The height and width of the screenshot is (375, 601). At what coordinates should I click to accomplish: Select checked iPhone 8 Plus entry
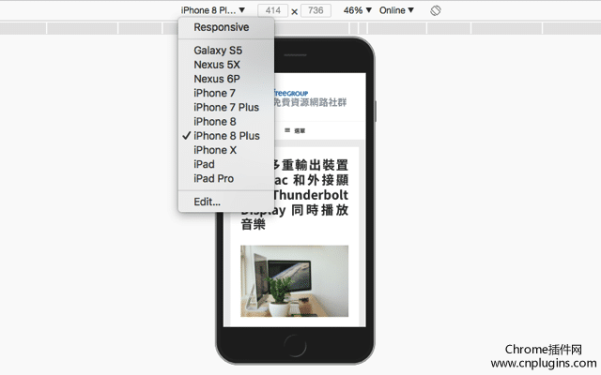coord(226,136)
